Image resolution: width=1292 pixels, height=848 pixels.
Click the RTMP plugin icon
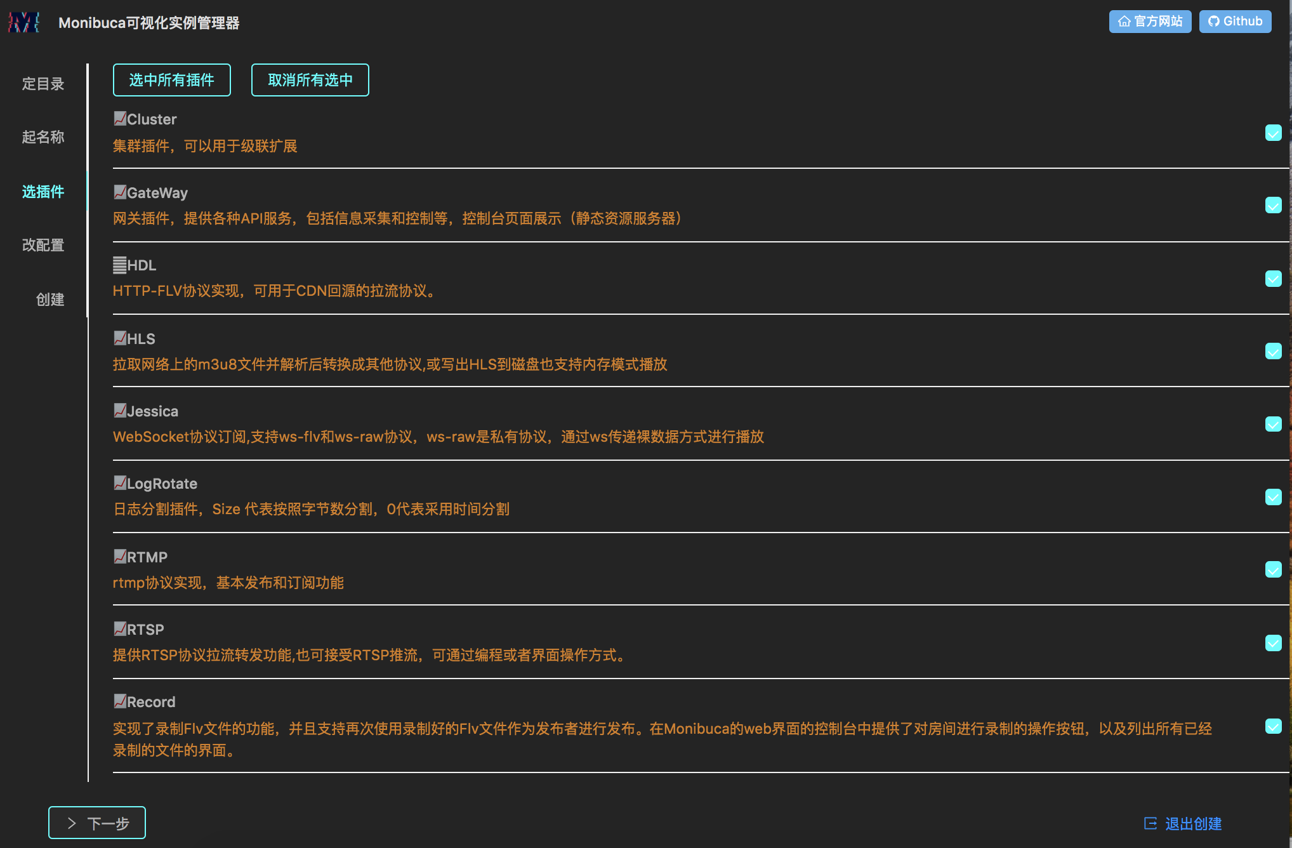click(x=120, y=557)
